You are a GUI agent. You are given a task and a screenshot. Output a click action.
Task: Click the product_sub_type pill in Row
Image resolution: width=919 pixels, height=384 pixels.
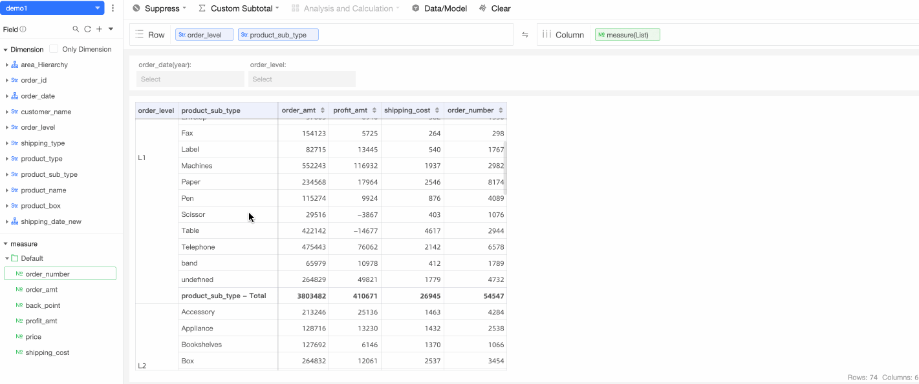click(278, 35)
